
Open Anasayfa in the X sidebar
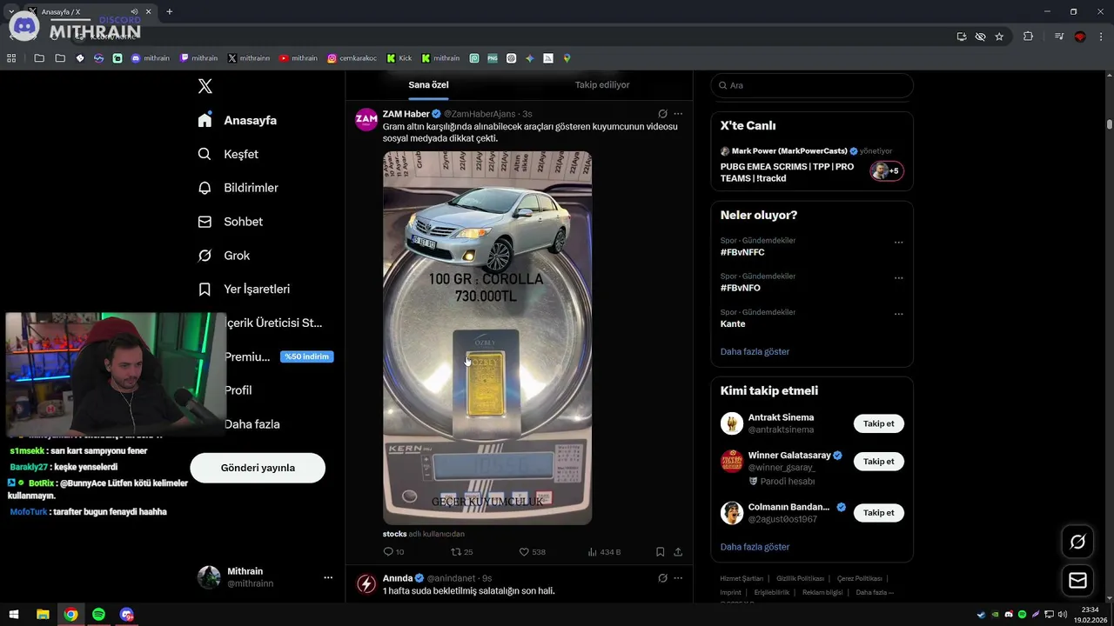pyautogui.click(x=237, y=120)
